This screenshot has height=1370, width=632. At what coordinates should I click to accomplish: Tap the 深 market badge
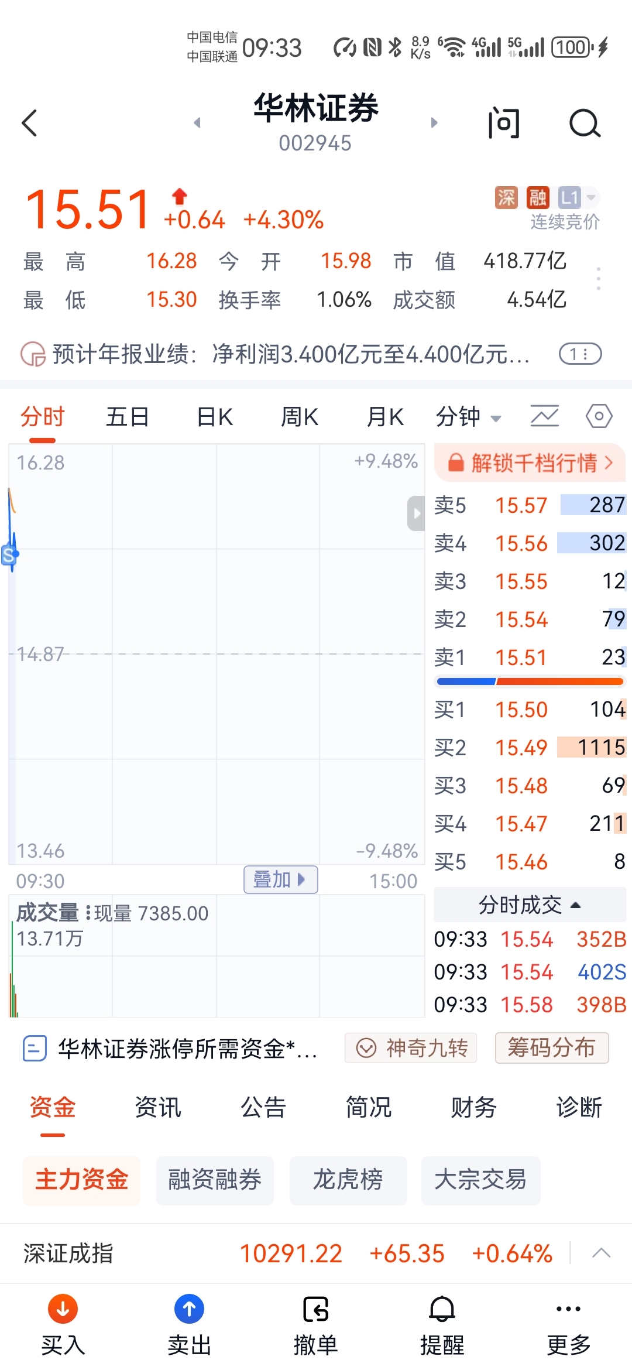[506, 197]
